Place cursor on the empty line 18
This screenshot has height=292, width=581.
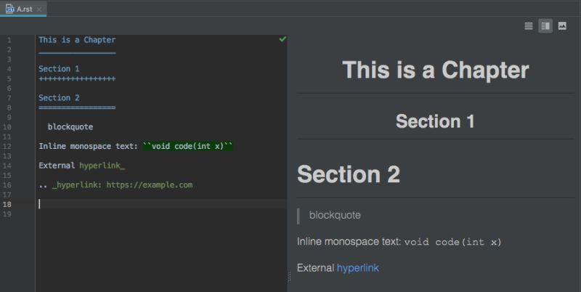coord(162,204)
